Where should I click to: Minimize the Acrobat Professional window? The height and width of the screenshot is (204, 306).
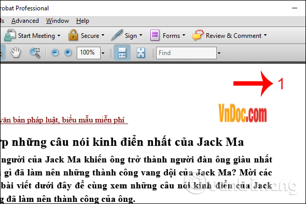point(295,8)
